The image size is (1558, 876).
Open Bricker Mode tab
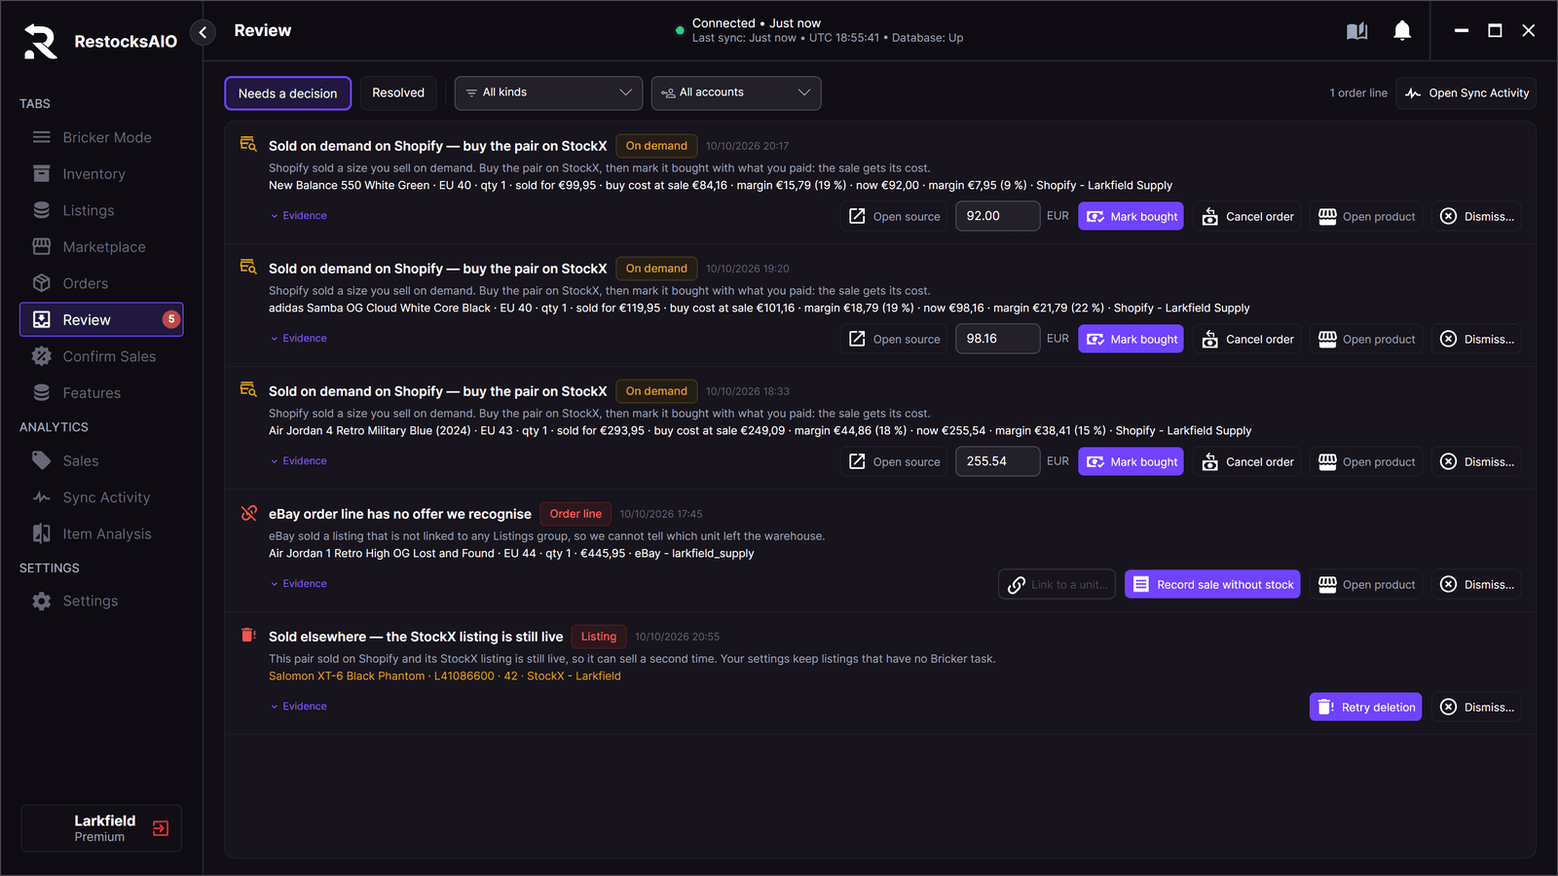coord(101,137)
